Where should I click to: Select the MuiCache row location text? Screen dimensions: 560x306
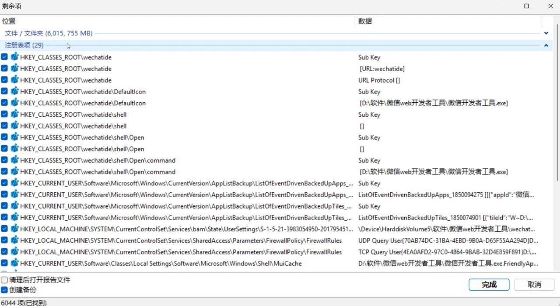[161, 263]
